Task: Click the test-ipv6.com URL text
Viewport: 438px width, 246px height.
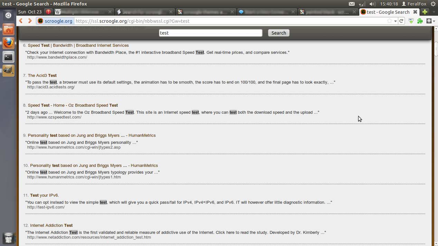Action: (x=46, y=207)
